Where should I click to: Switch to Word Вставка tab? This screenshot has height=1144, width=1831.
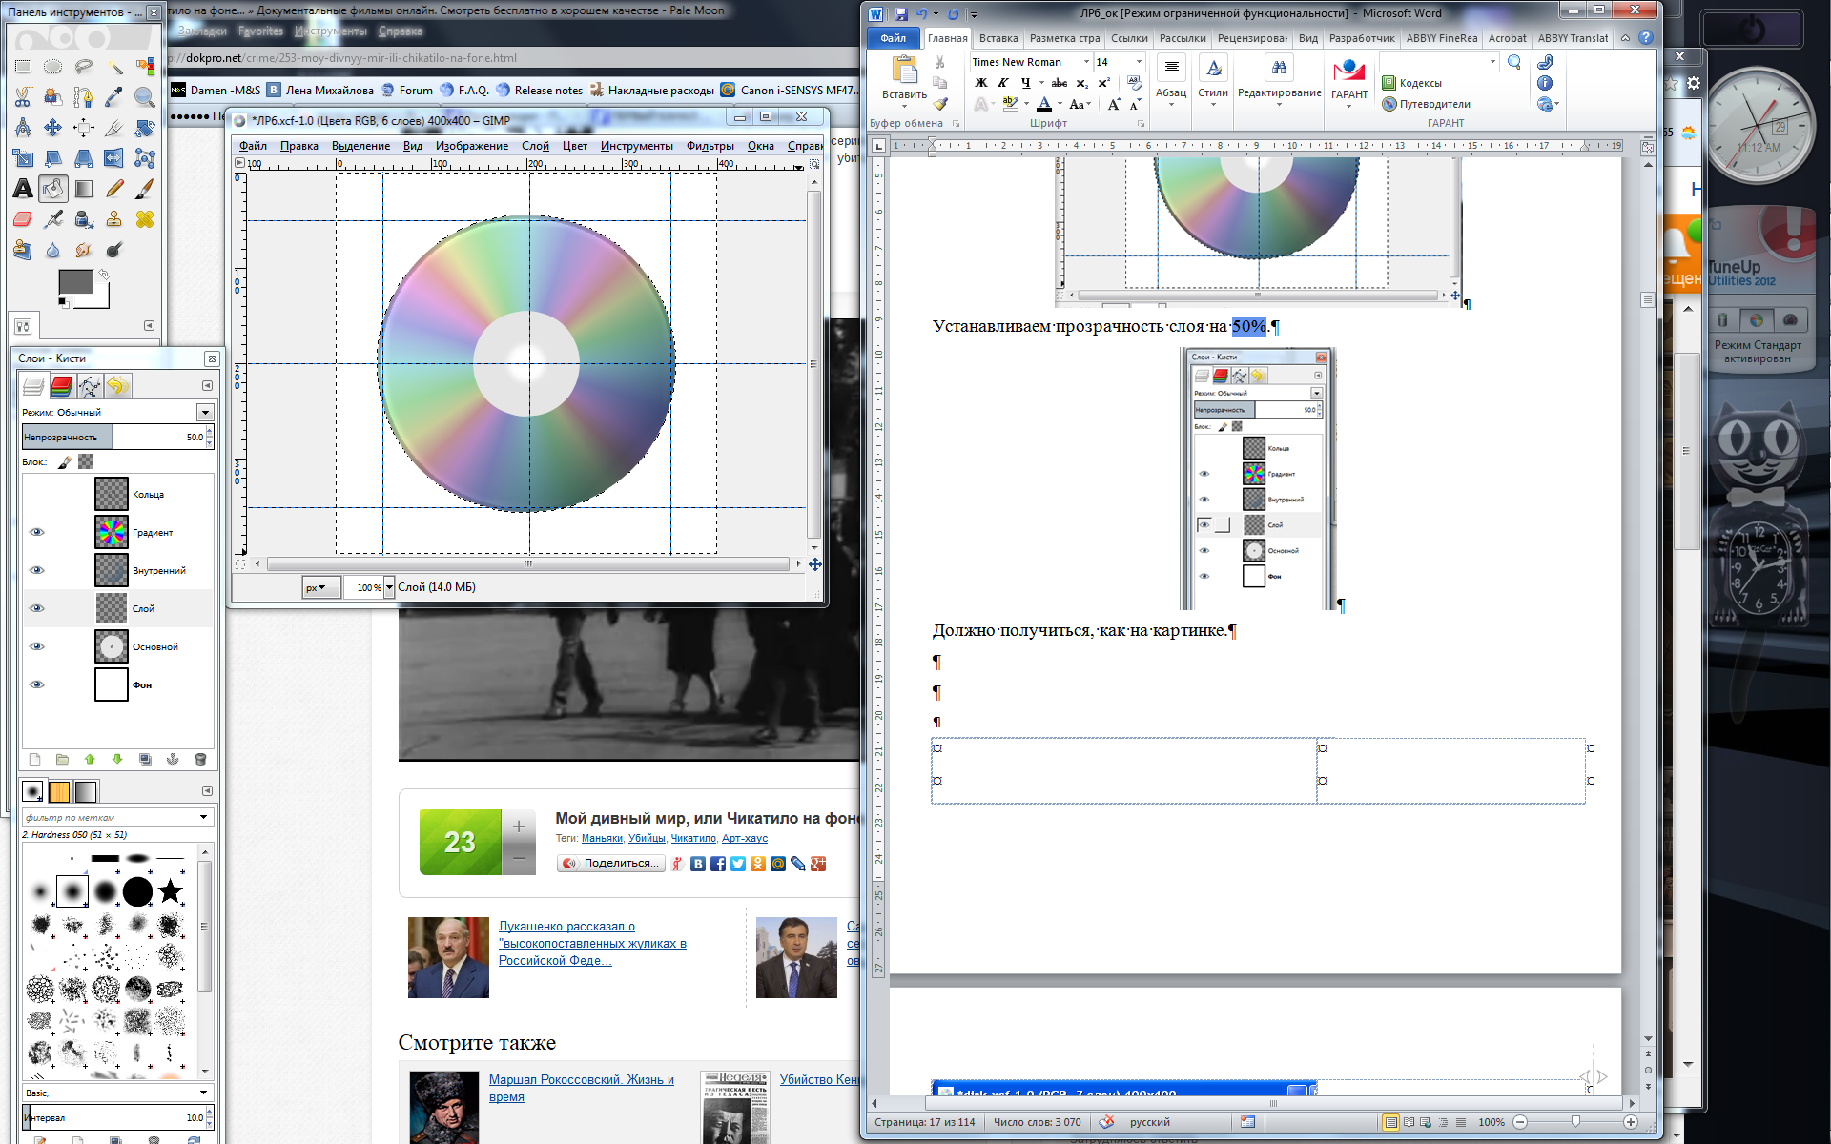coord(998,38)
